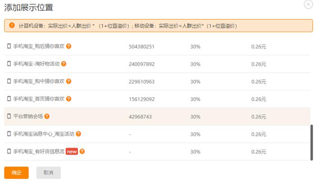
Task: Click 30% in 手机淘宝_购后猜你喜欢 row
Action: point(195,47)
